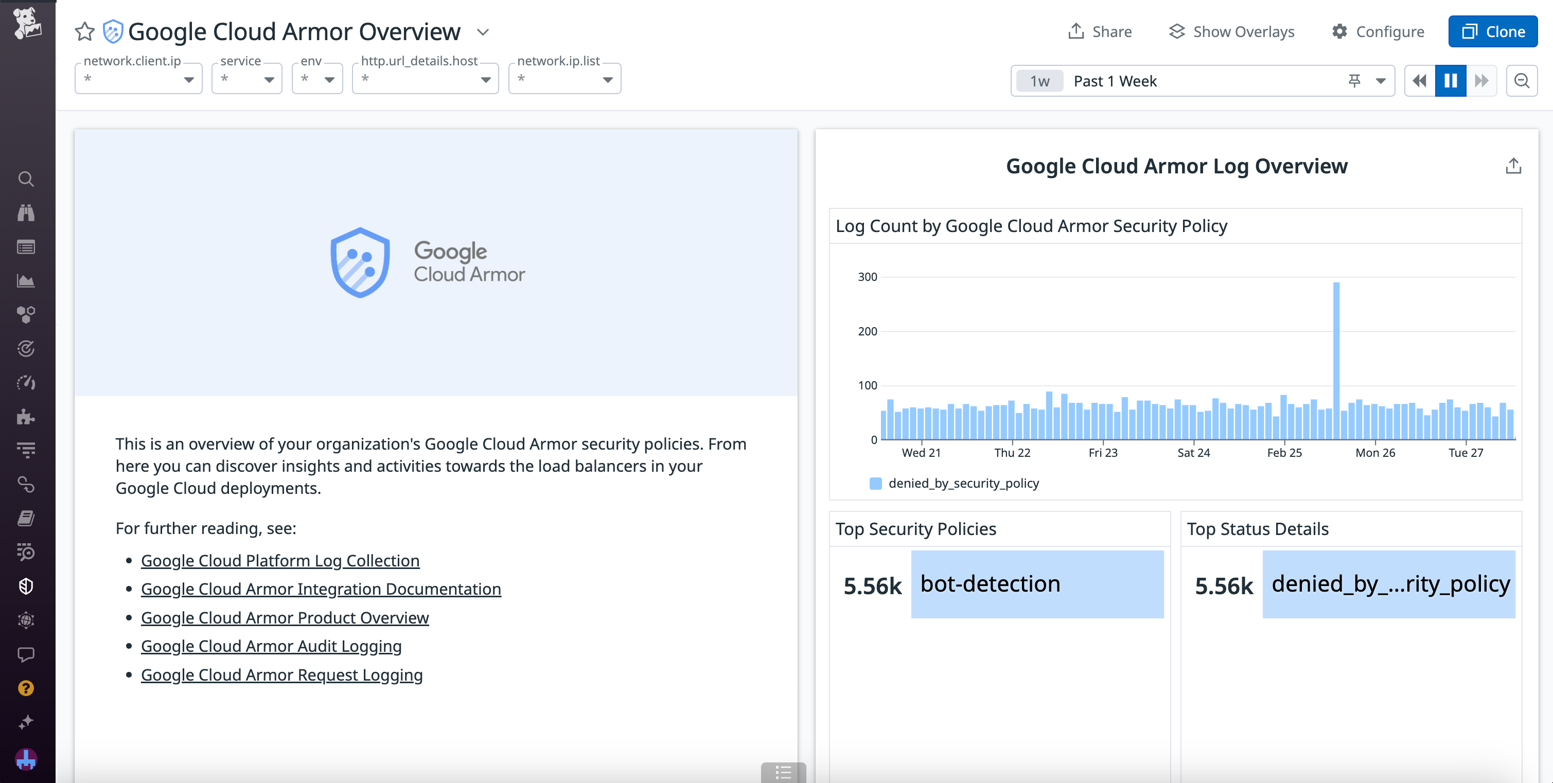Image resolution: width=1553 pixels, height=783 pixels.
Task: Export the Log Overview widget via its share icon
Action: coord(1514,165)
